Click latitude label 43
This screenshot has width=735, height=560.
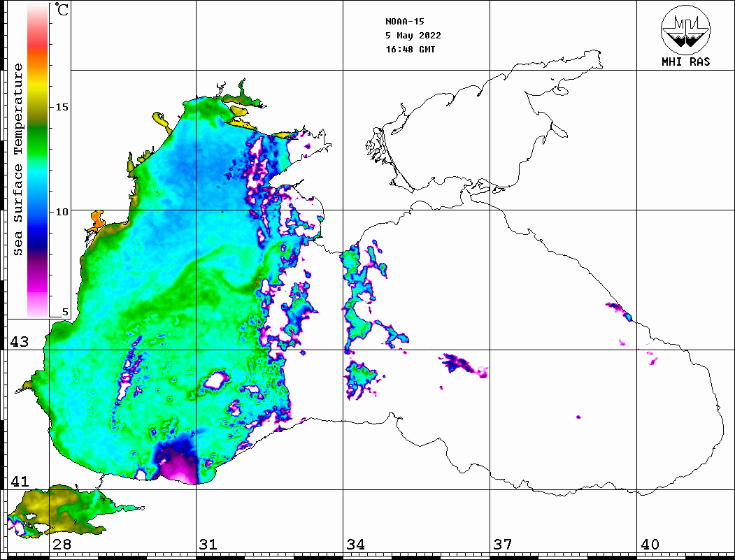(x=19, y=342)
